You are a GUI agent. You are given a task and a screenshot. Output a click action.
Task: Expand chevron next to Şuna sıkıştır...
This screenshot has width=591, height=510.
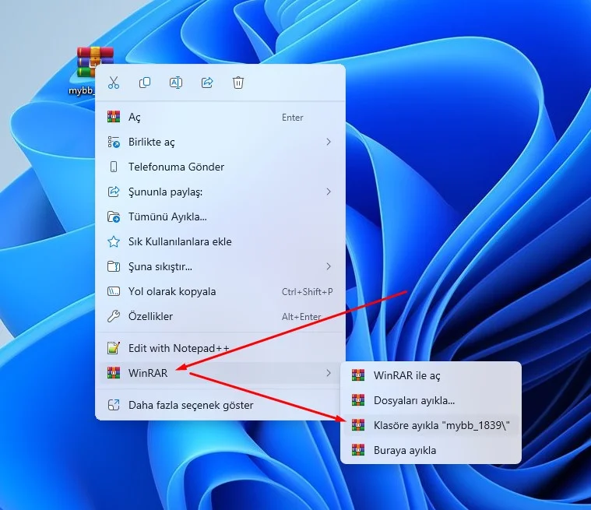[x=329, y=266]
